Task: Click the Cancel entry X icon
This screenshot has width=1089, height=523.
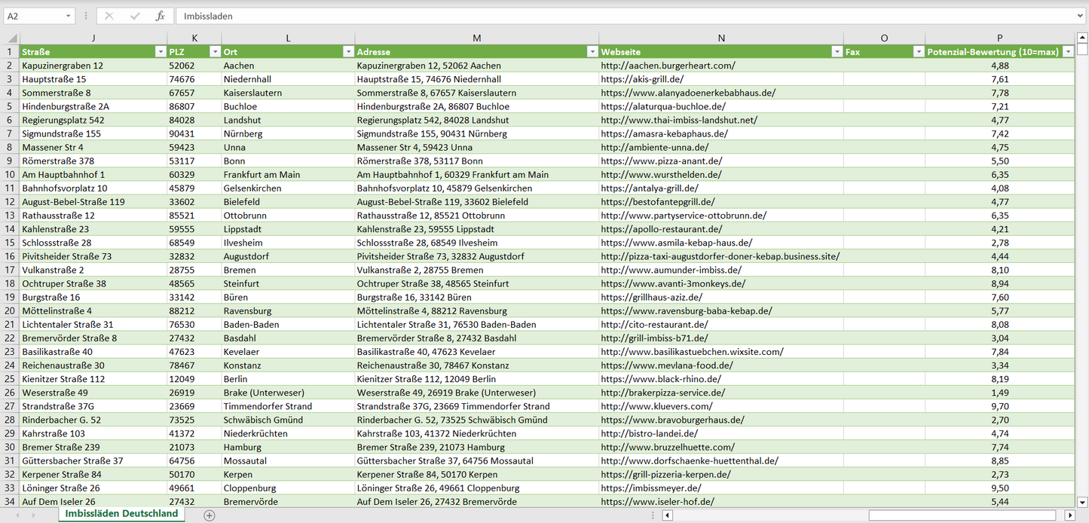Action: coord(109,16)
